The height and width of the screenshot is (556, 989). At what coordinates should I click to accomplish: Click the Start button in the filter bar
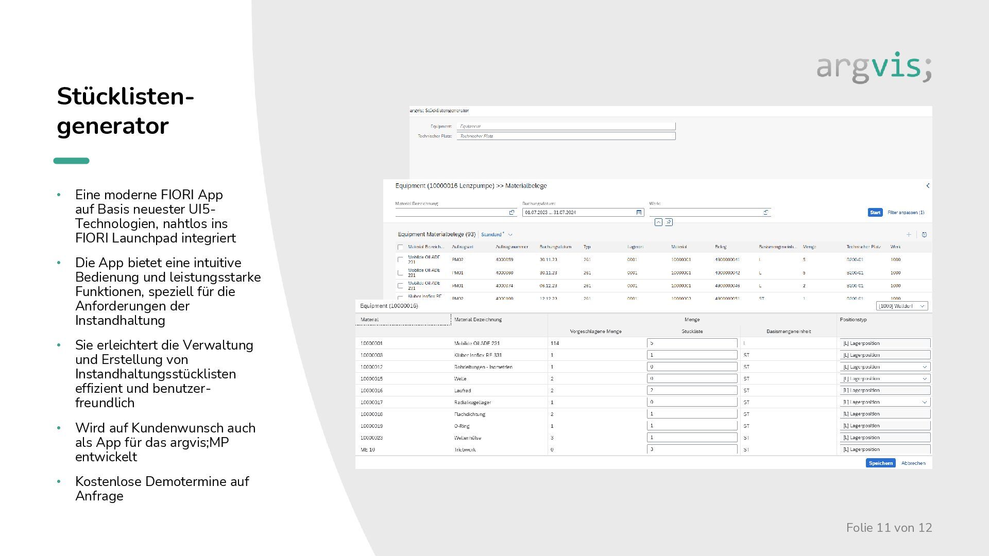pyautogui.click(x=875, y=213)
